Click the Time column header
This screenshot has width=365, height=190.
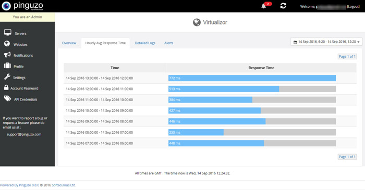[115, 68]
